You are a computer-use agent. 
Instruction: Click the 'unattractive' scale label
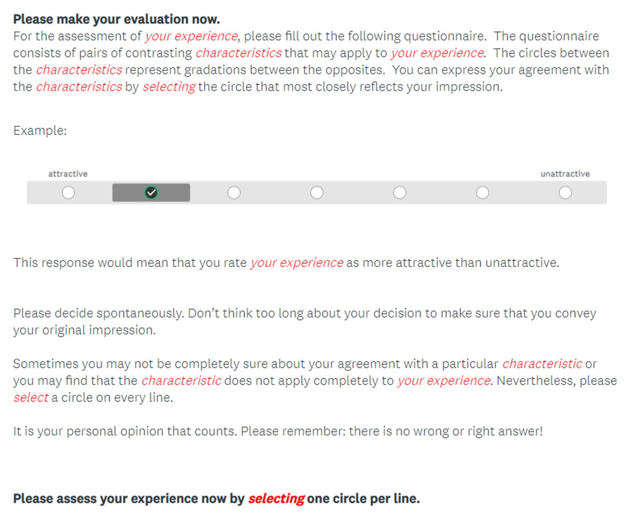(565, 173)
